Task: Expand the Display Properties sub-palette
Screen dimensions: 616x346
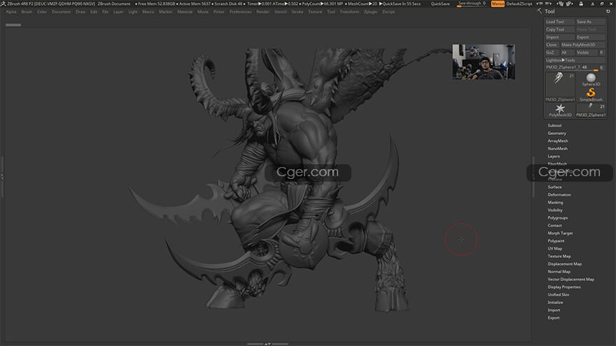Action: click(x=564, y=287)
